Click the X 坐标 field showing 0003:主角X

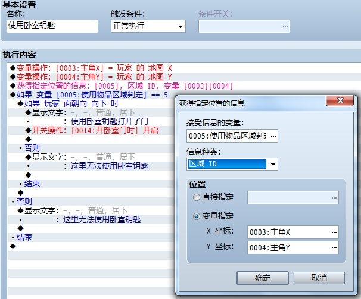pyautogui.click(x=293, y=232)
